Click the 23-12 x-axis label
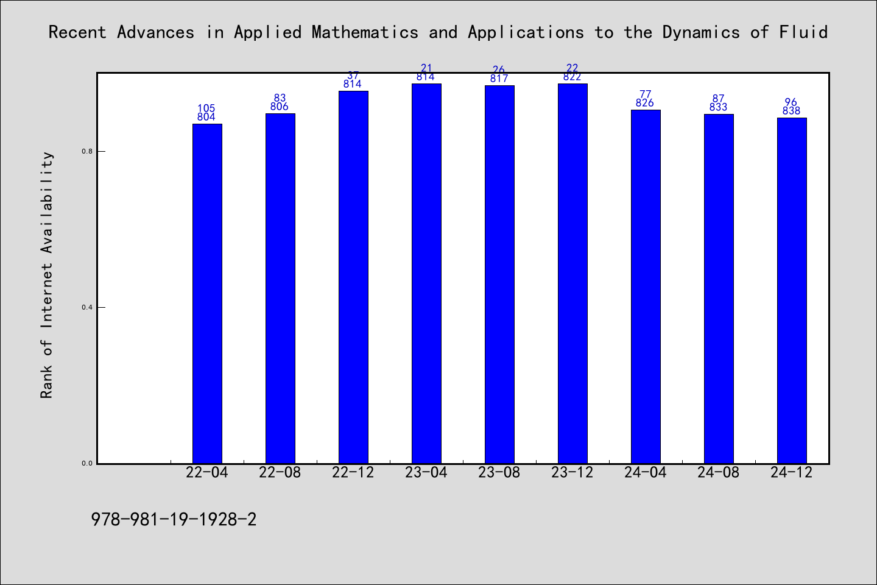Screen dimensions: 877x585 pos(572,472)
